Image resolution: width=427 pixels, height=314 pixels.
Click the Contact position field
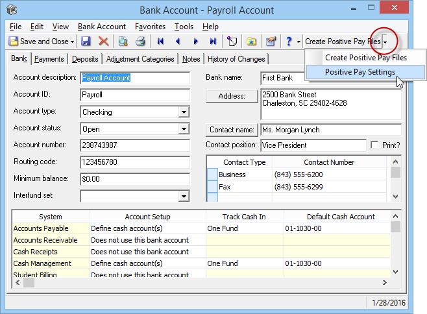coord(313,145)
